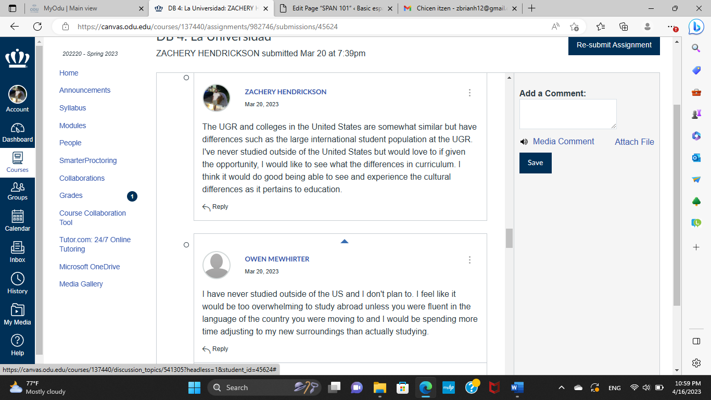Open the Inbox icon in sidebar
This screenshot has height=400, width=711.
coord(17,247)
